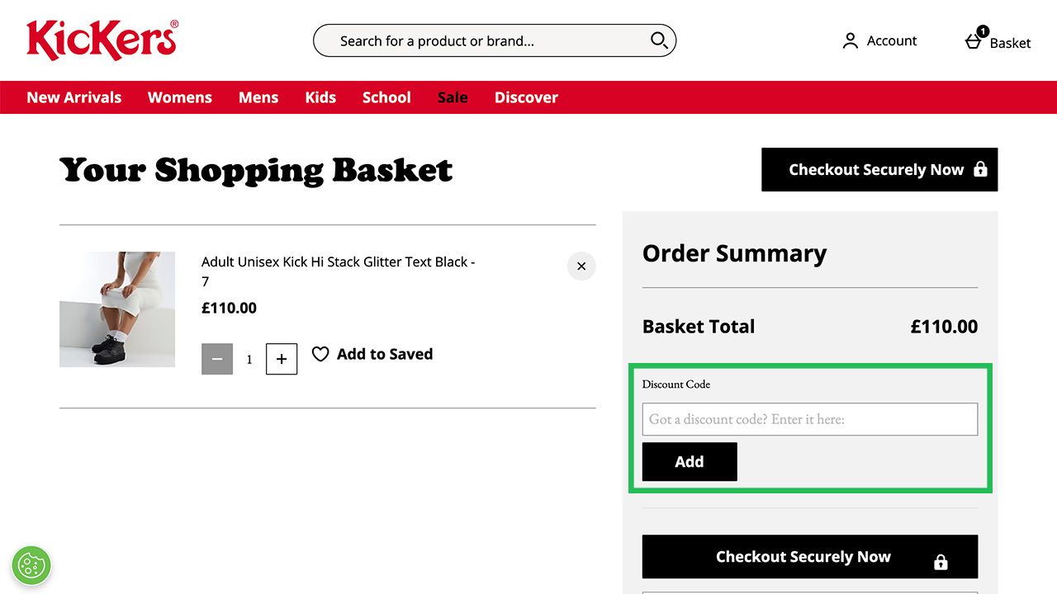Open the Mens menu
This screenshot has height=594, width=1057.
click(258, 97)
